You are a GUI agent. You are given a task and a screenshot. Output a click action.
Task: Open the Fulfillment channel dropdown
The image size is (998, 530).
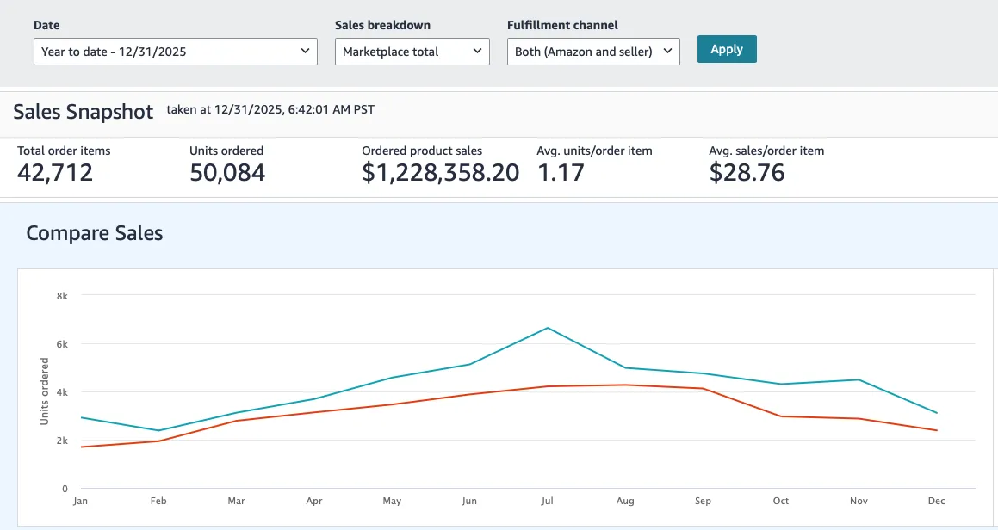click(593, 52)
